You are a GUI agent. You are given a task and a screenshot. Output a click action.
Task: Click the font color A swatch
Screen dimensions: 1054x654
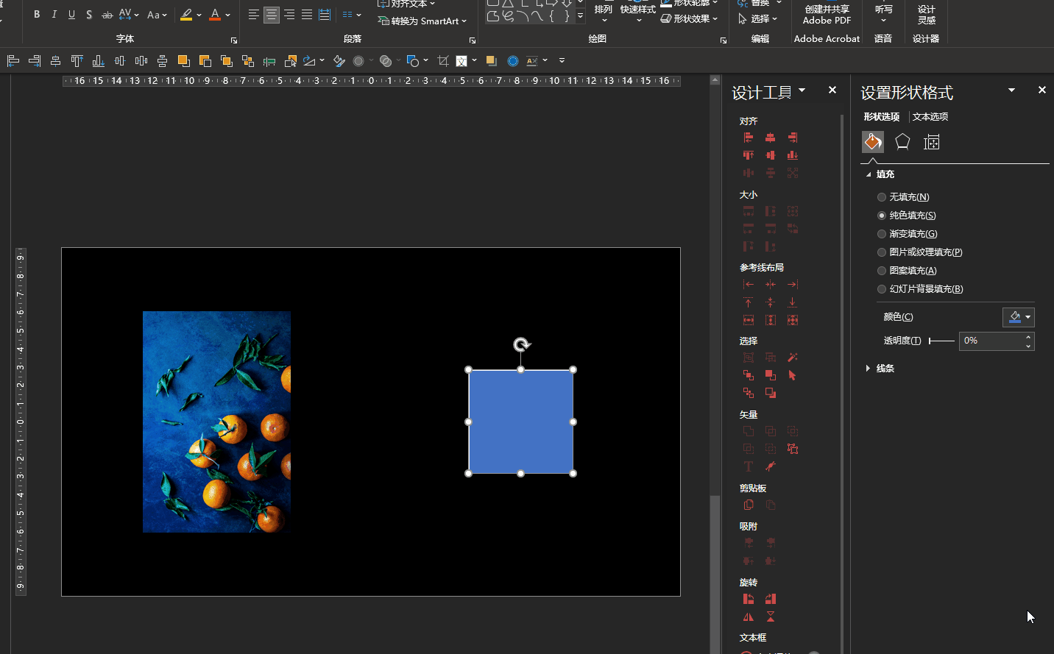[215, 15]
